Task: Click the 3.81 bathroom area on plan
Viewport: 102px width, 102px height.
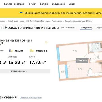Action: click(x=97, y=49)
